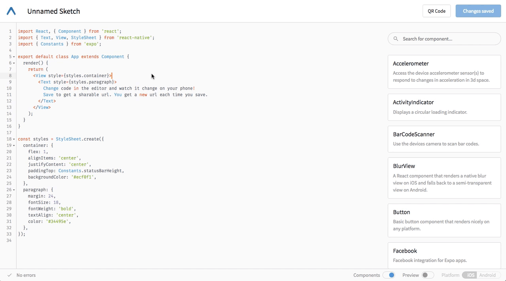Collapse the class App block fold arrow
The image size is (506, 281).
coord(14,57)
